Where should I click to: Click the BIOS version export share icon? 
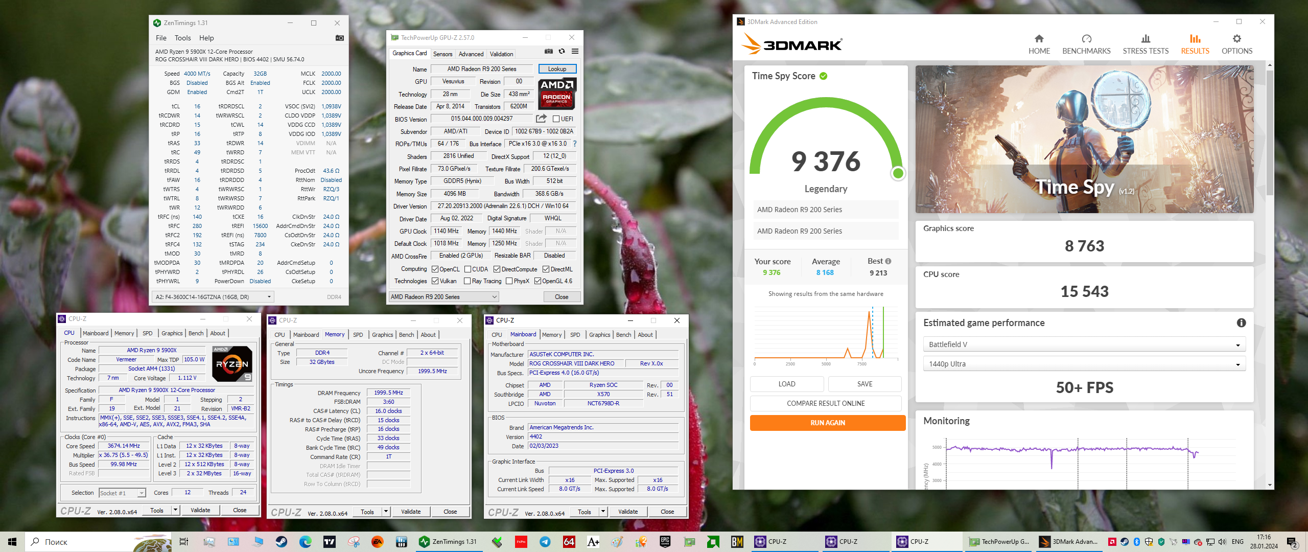(541, 119)
